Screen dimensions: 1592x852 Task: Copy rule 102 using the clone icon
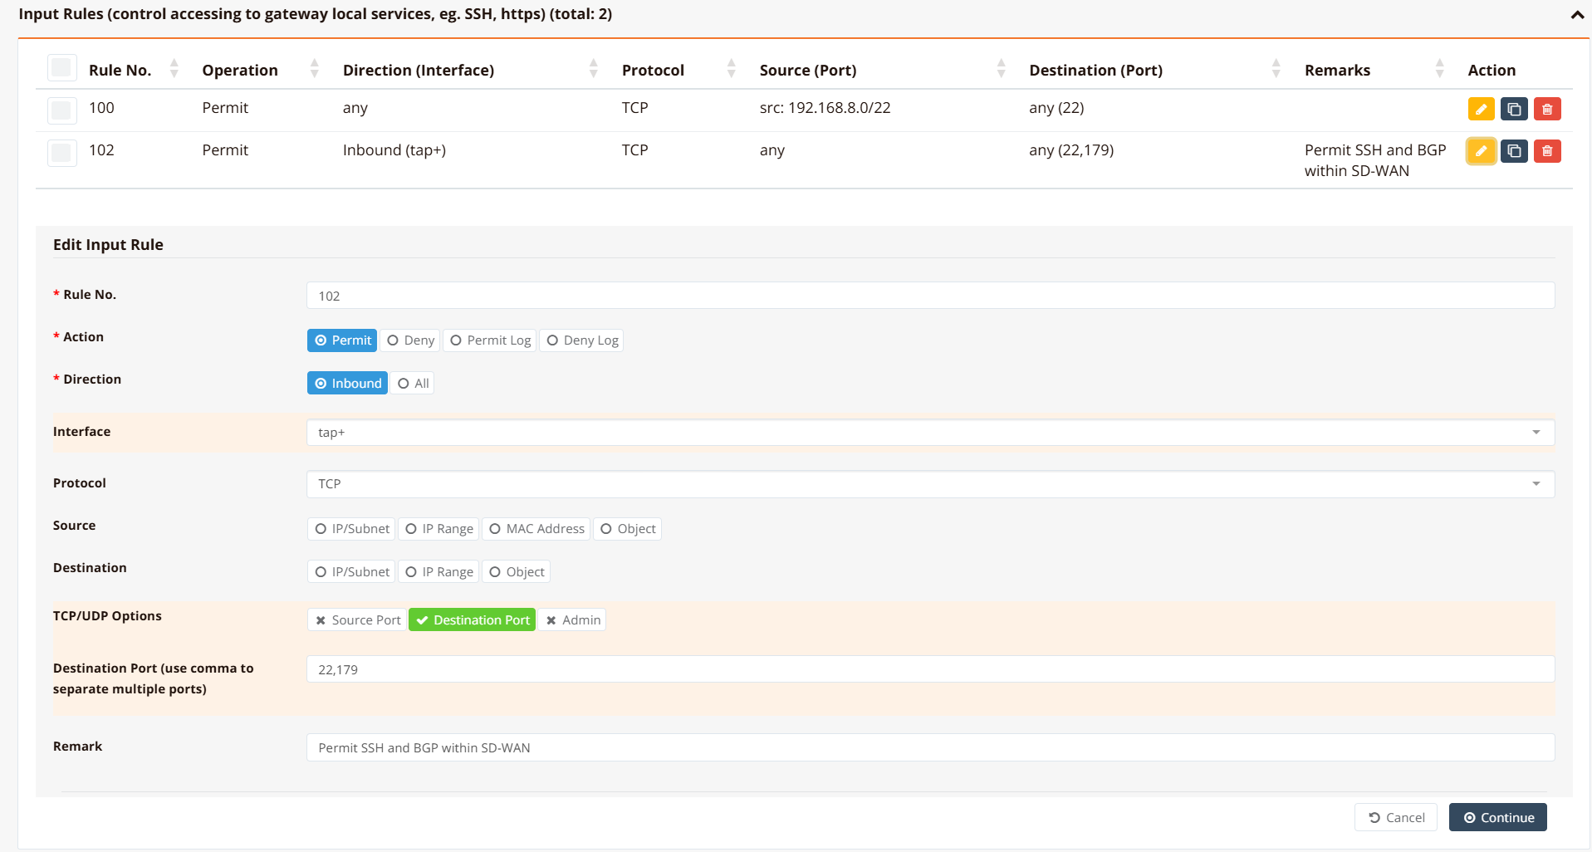click(x=1514, y=151)
